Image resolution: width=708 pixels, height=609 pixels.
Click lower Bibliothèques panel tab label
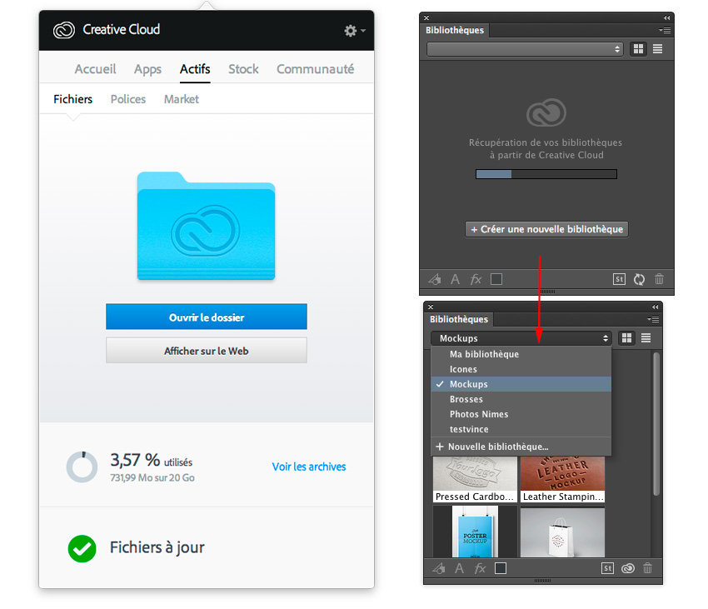point(459,319)
